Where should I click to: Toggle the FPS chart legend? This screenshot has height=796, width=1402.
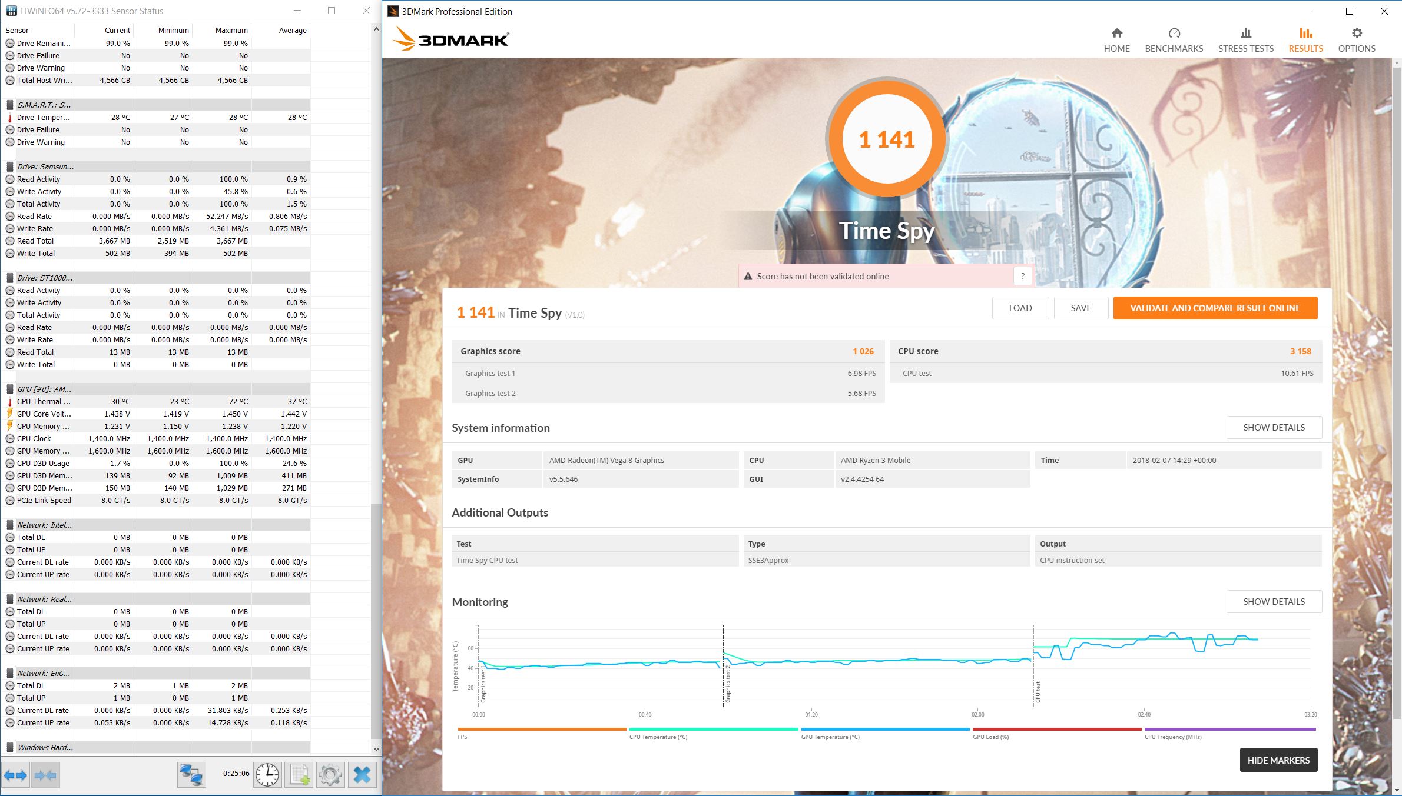pyautogui.click(x=542, y=733)
